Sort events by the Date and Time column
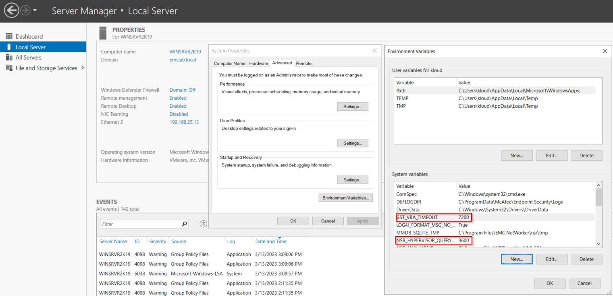The image size is (613, 296). click(270, 241)
